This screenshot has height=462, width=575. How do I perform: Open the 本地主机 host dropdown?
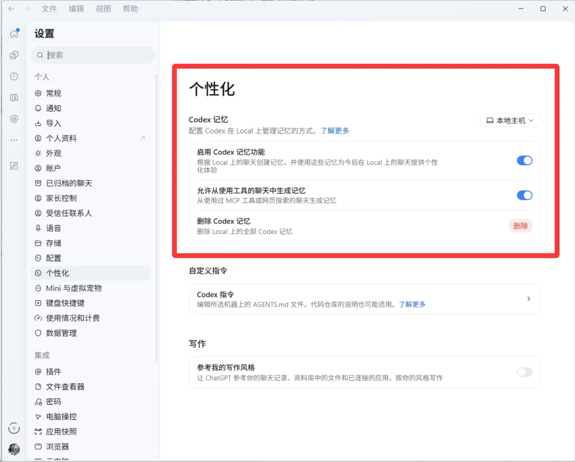click(510, 120)
